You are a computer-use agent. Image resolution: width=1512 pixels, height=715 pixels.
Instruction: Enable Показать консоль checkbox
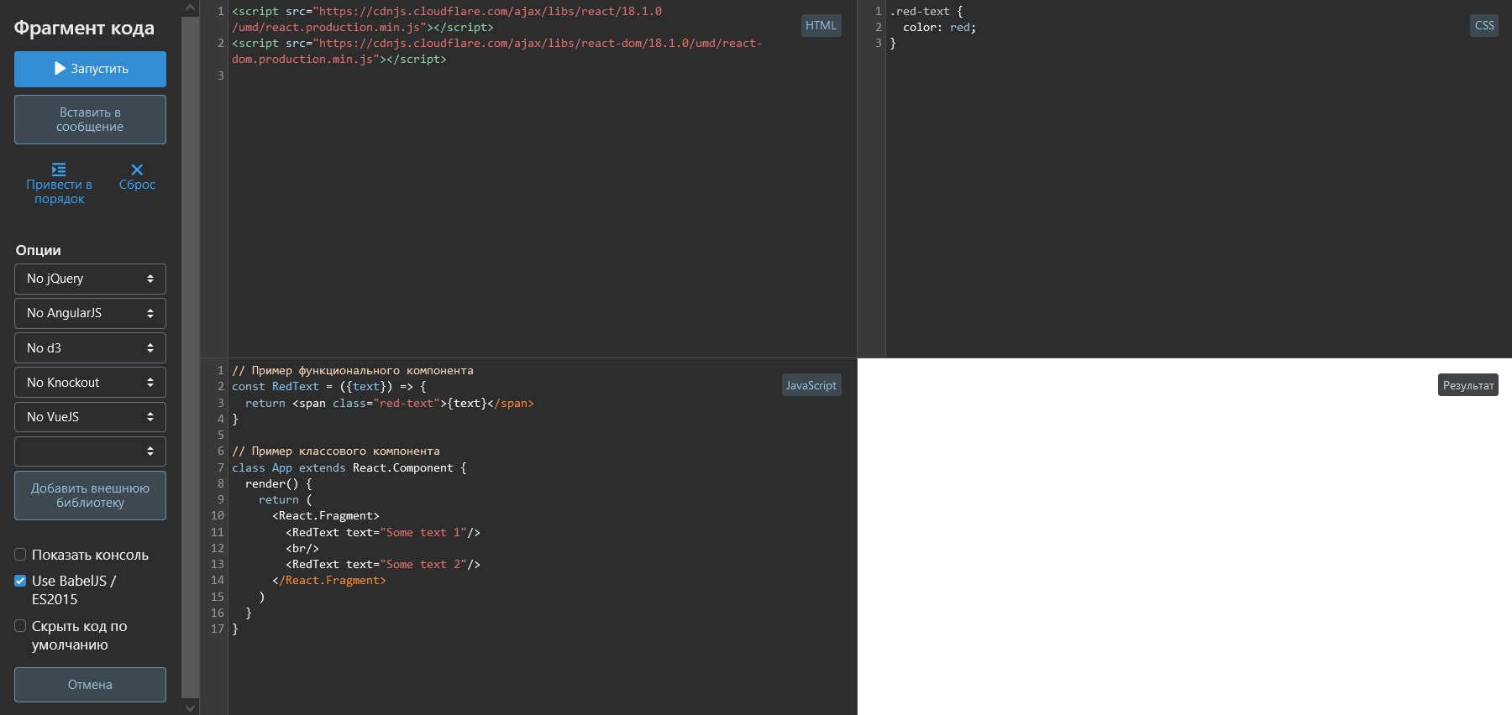(20, 555)
